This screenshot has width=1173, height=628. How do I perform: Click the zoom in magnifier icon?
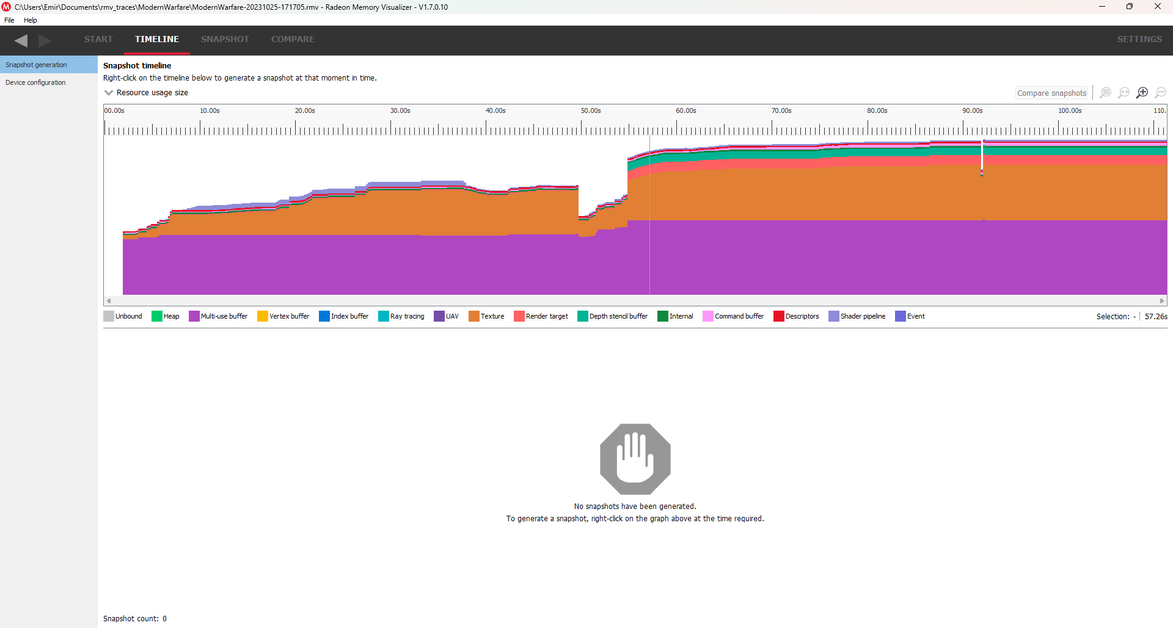1142,93
